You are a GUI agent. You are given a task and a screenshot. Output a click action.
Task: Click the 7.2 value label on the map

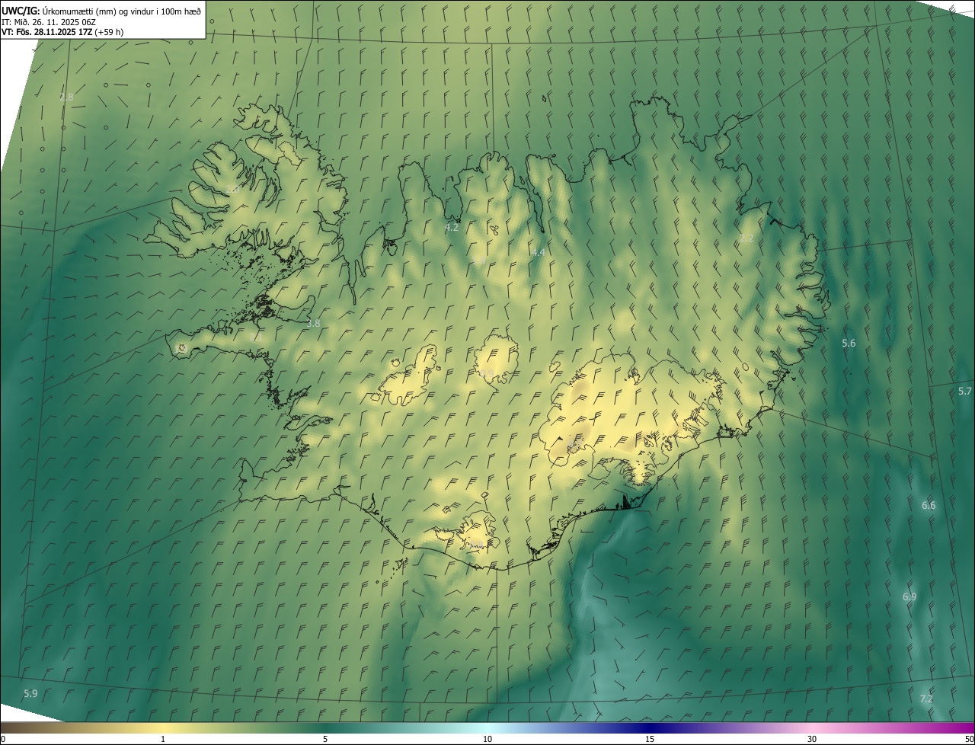[926, 699]
